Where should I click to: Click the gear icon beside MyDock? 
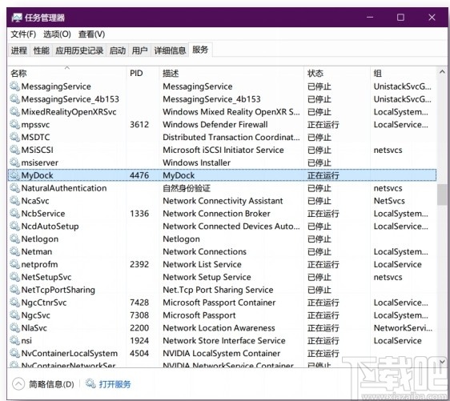point(14,175)
